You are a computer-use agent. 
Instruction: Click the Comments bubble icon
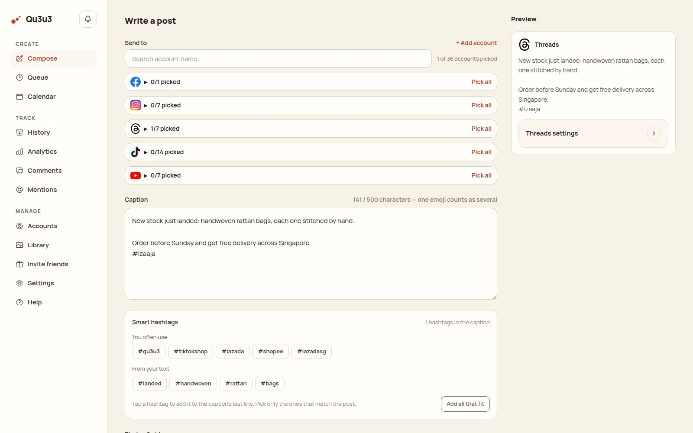[x=19, y=171]
